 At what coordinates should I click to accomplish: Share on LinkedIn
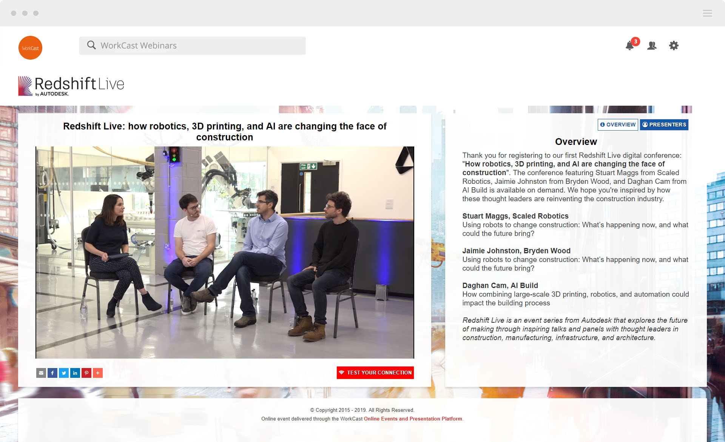click(x=75, y=373)
